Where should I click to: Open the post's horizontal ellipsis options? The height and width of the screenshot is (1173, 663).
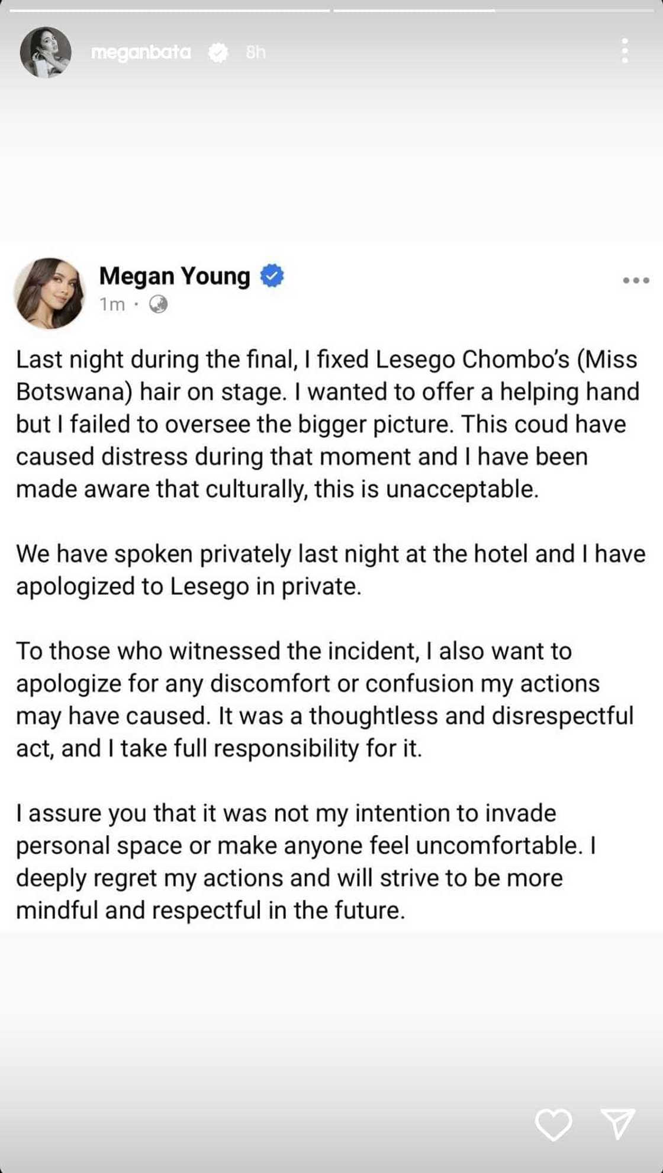[636, 280]
